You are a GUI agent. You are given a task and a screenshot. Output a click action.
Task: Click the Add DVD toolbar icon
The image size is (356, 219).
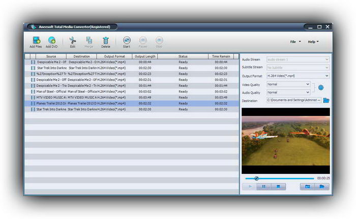52,41
